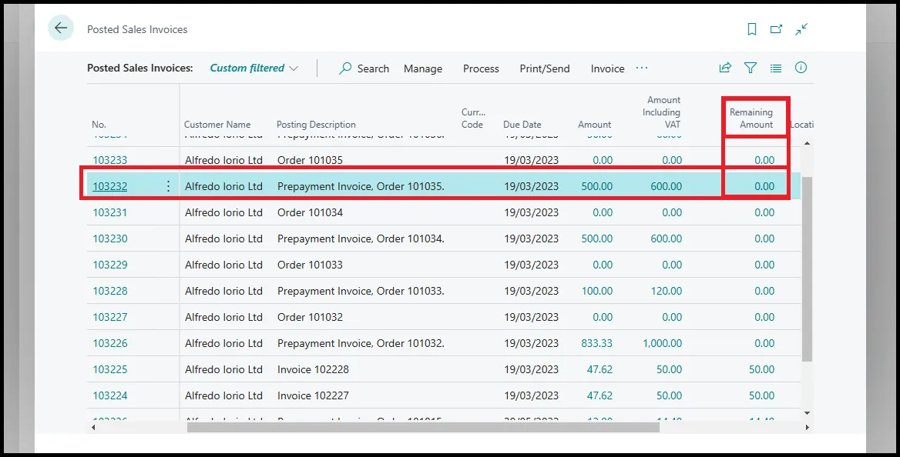Open posted invoice 103225
Image resolution: width=900 pixels, height=457 pixels.
[x=110, y=369]
